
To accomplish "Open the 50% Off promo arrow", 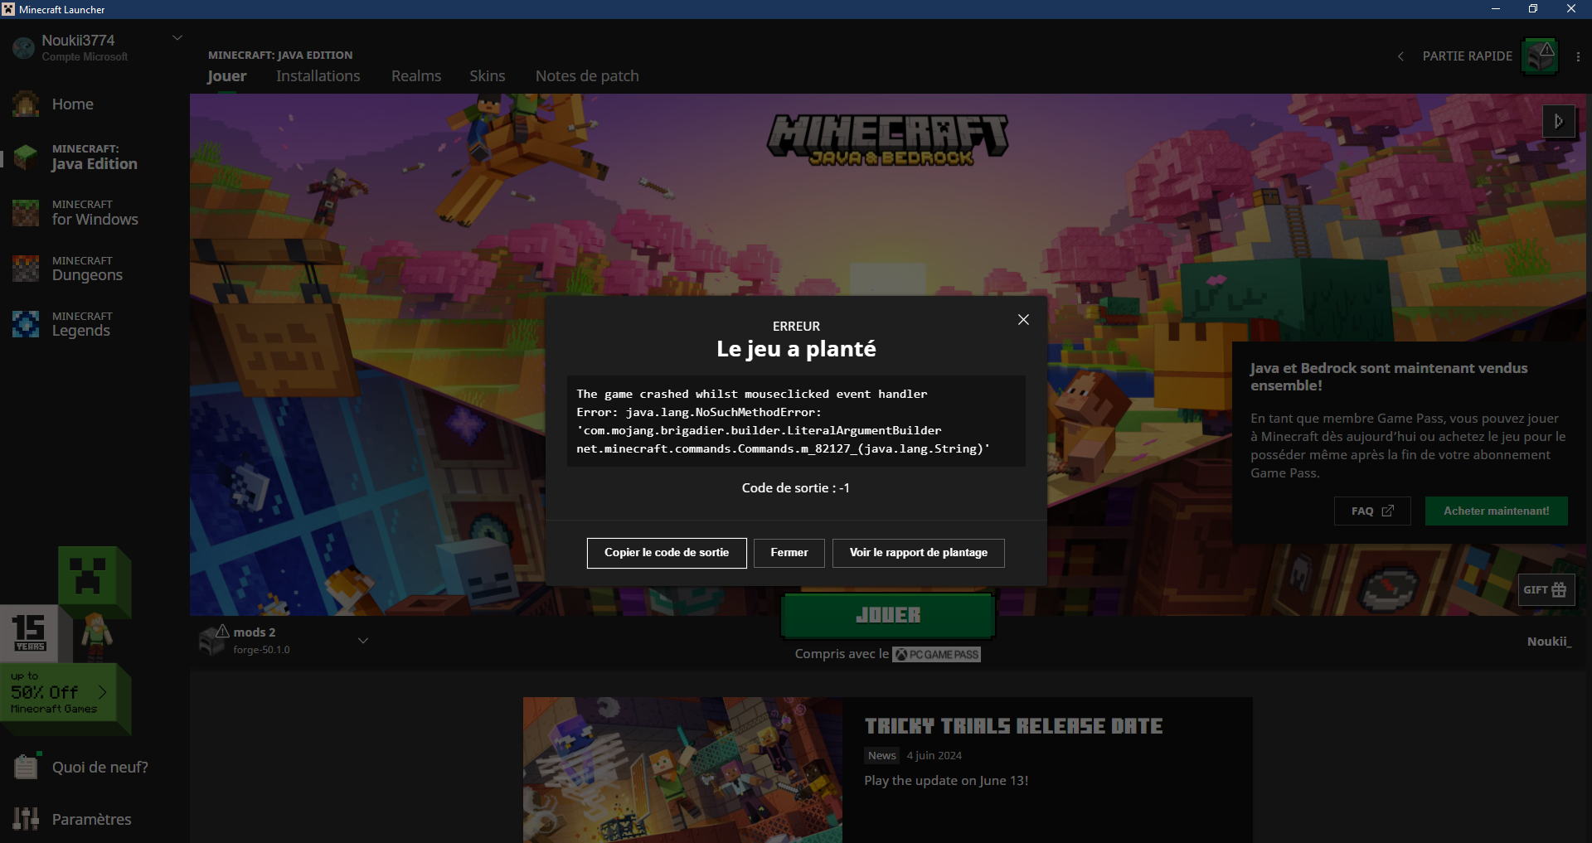I will click(103, 692).
